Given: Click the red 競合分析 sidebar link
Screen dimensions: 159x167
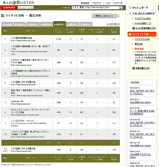Looking at the screenshot, I should pos(139,49).
